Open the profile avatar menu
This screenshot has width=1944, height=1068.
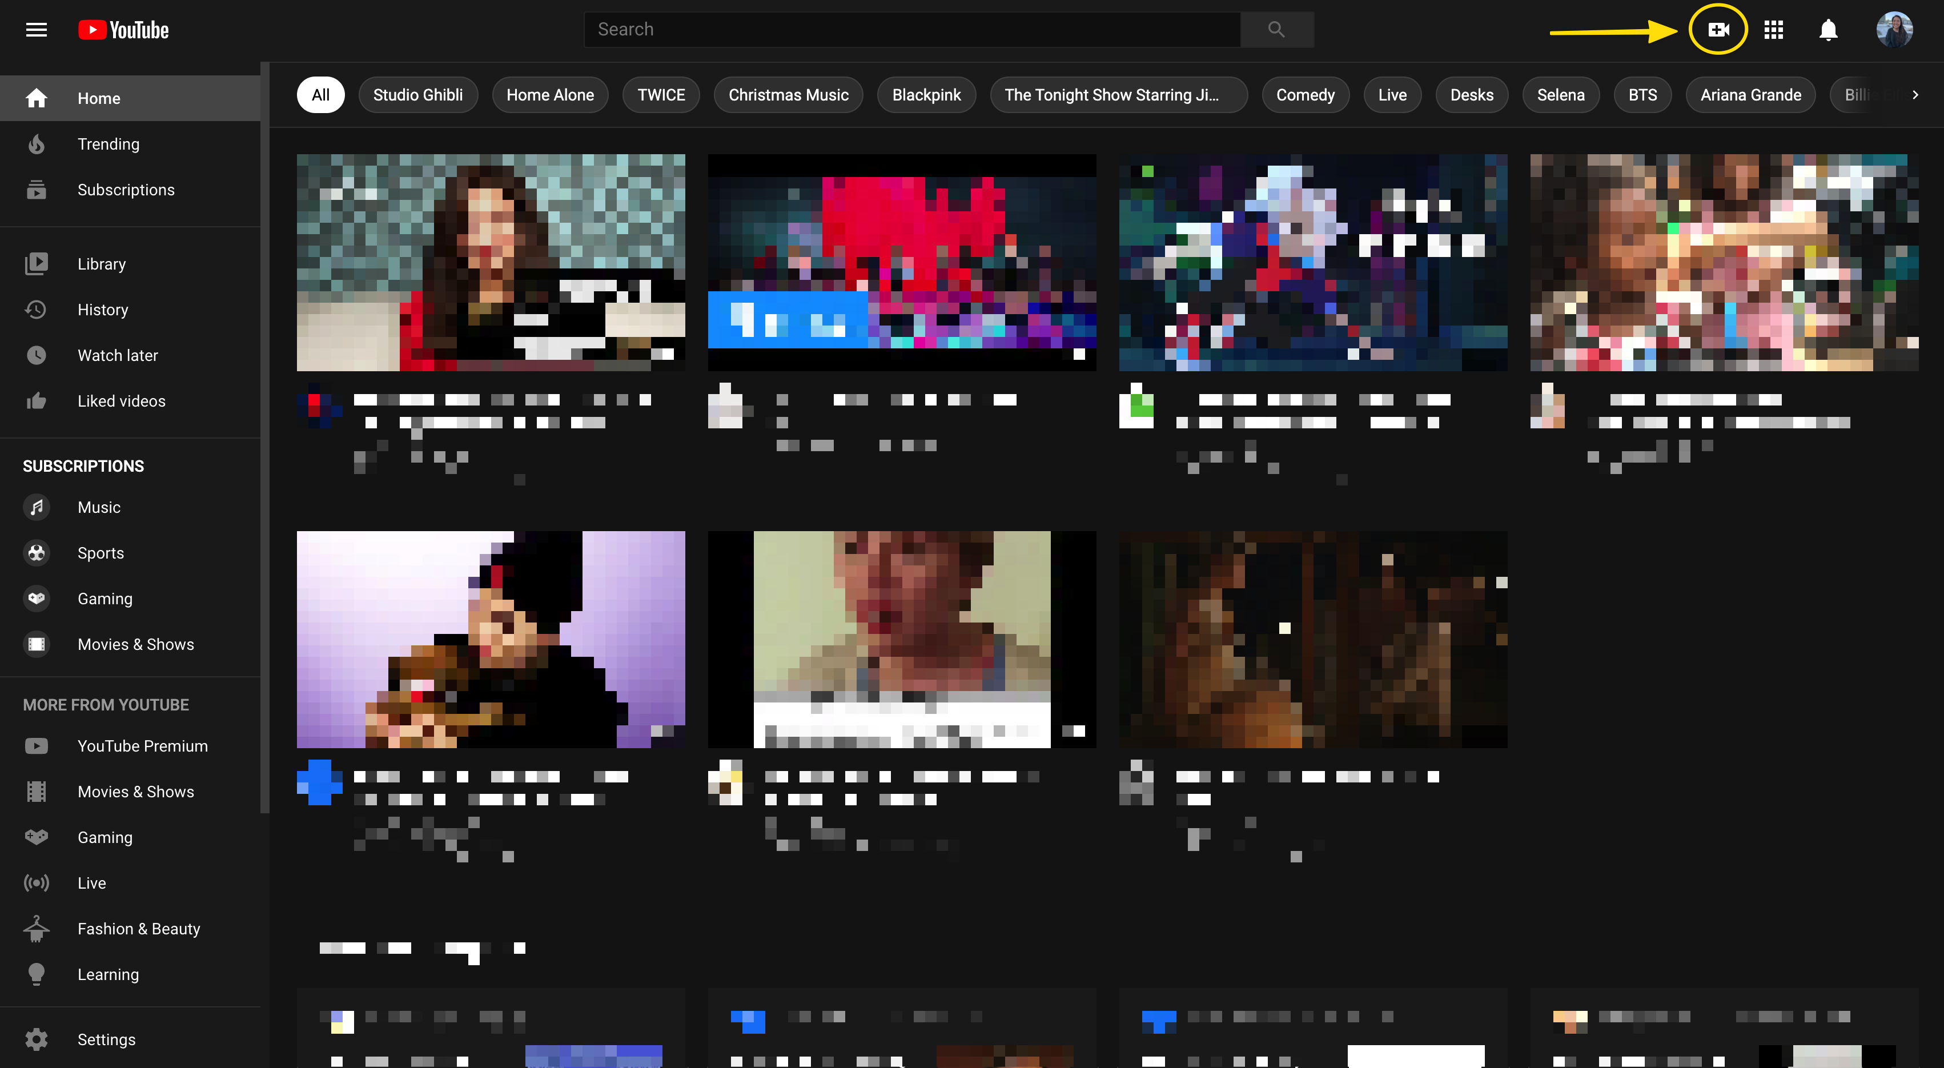coord(1894,30)
